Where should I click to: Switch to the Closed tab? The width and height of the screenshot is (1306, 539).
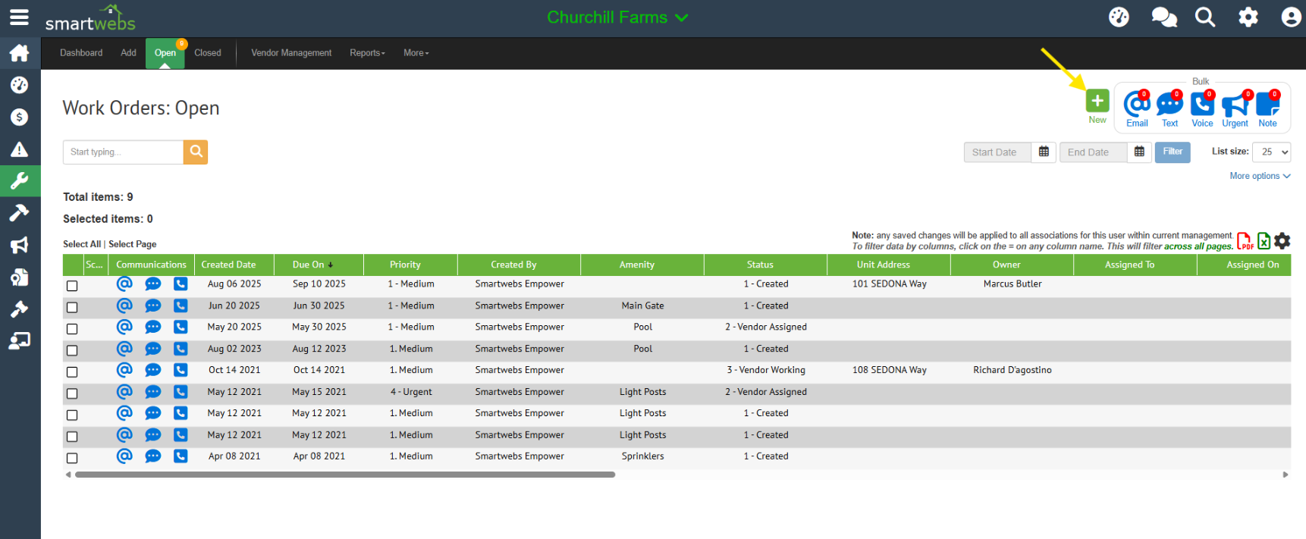tap(207, 53)
